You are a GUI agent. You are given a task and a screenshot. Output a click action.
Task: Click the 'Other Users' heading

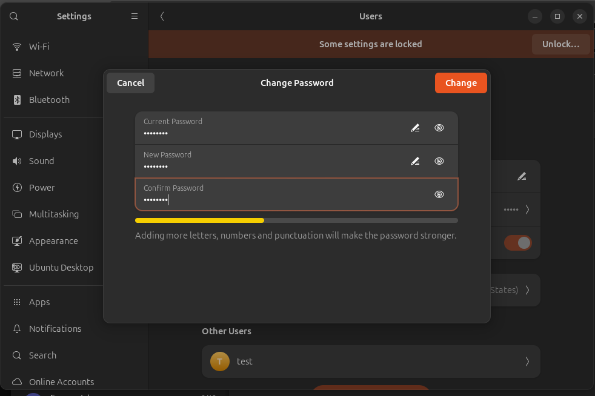pyautogui.click(x=227, y=331)
